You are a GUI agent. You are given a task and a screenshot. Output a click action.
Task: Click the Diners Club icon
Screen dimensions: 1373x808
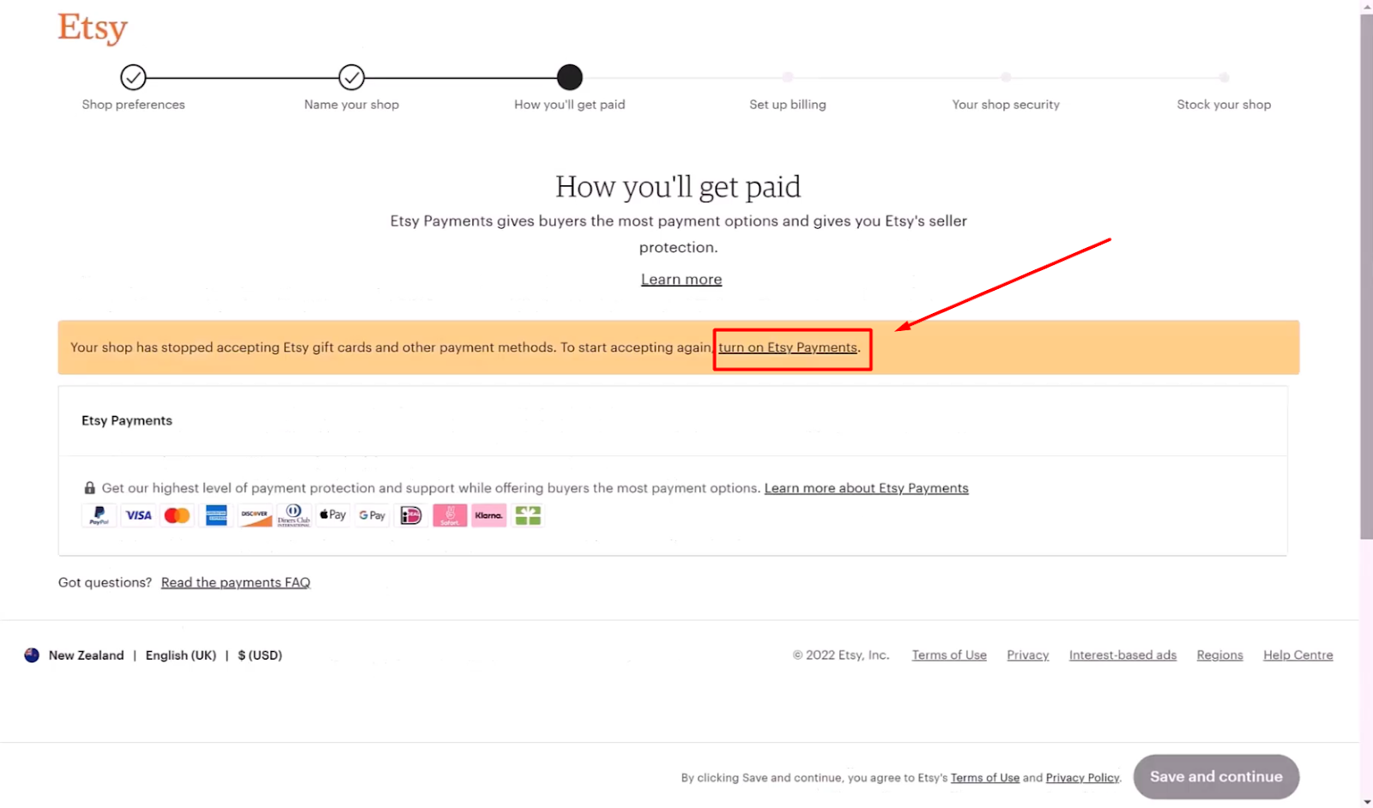click(293, 516)
